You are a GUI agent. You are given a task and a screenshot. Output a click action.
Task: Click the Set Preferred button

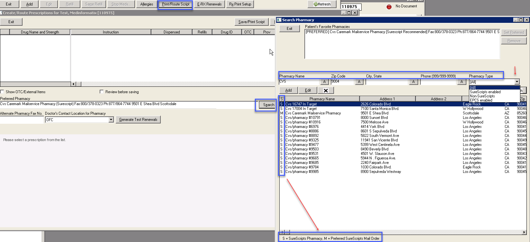(514, 32)
